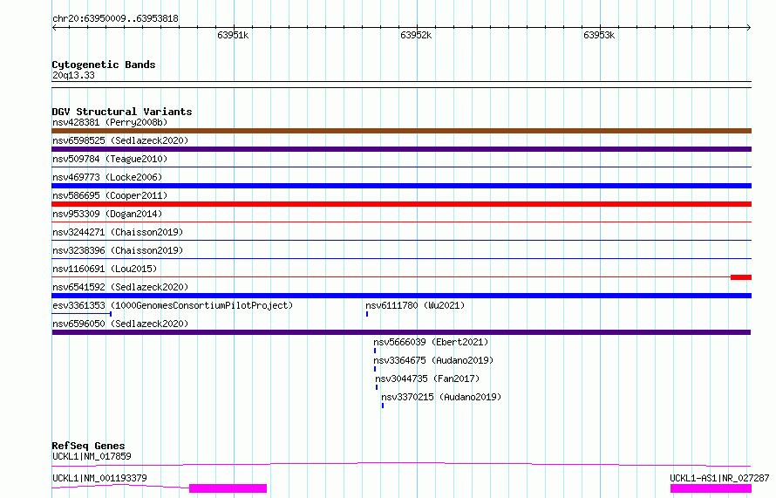This screenshot has width=776, height=498.
Task: Click variant label nsv3044735 (Fan2017)
Action: 427,379
